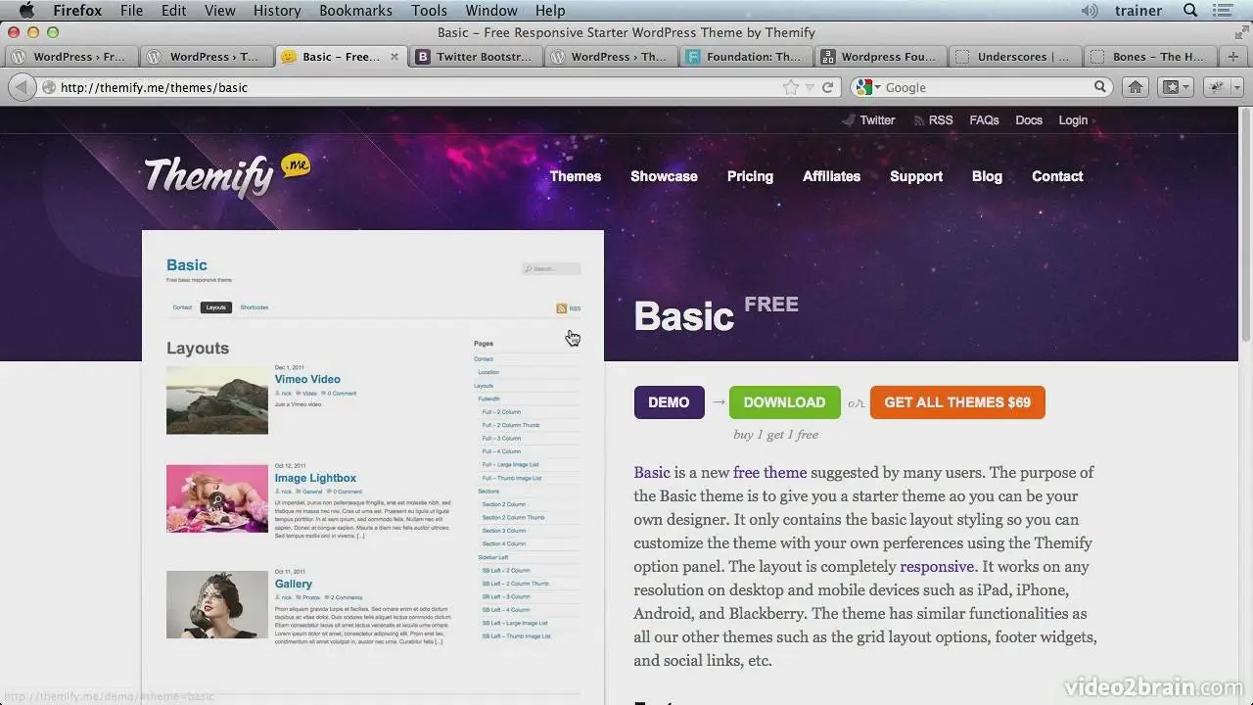
Task: Open the Pricing navigation item
Action: pos(750,176)
